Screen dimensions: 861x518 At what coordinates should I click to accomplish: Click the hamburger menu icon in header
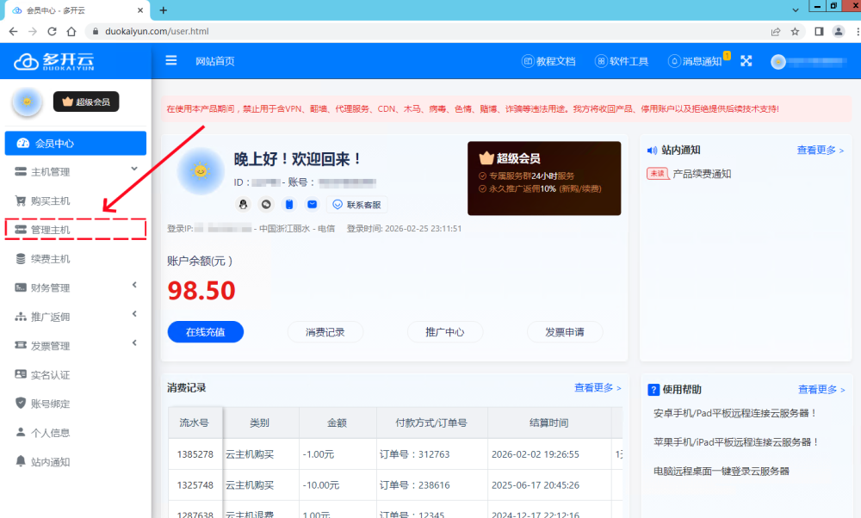tap(171, 61)
